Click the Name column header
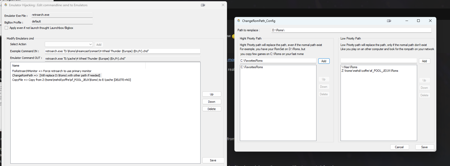This screenshot has width=450, height=166. tap(78, 66)
